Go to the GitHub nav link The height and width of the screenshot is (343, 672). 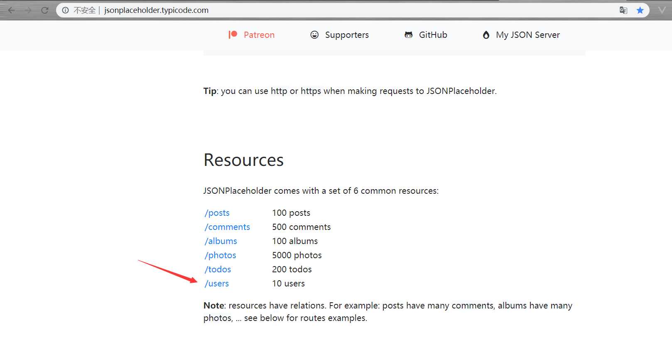pos(433,35)
